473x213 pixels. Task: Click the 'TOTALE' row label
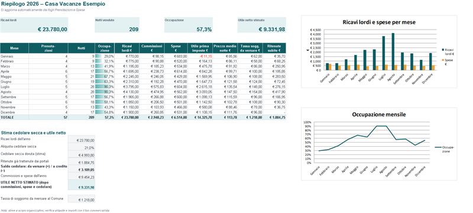coord(7,117)
